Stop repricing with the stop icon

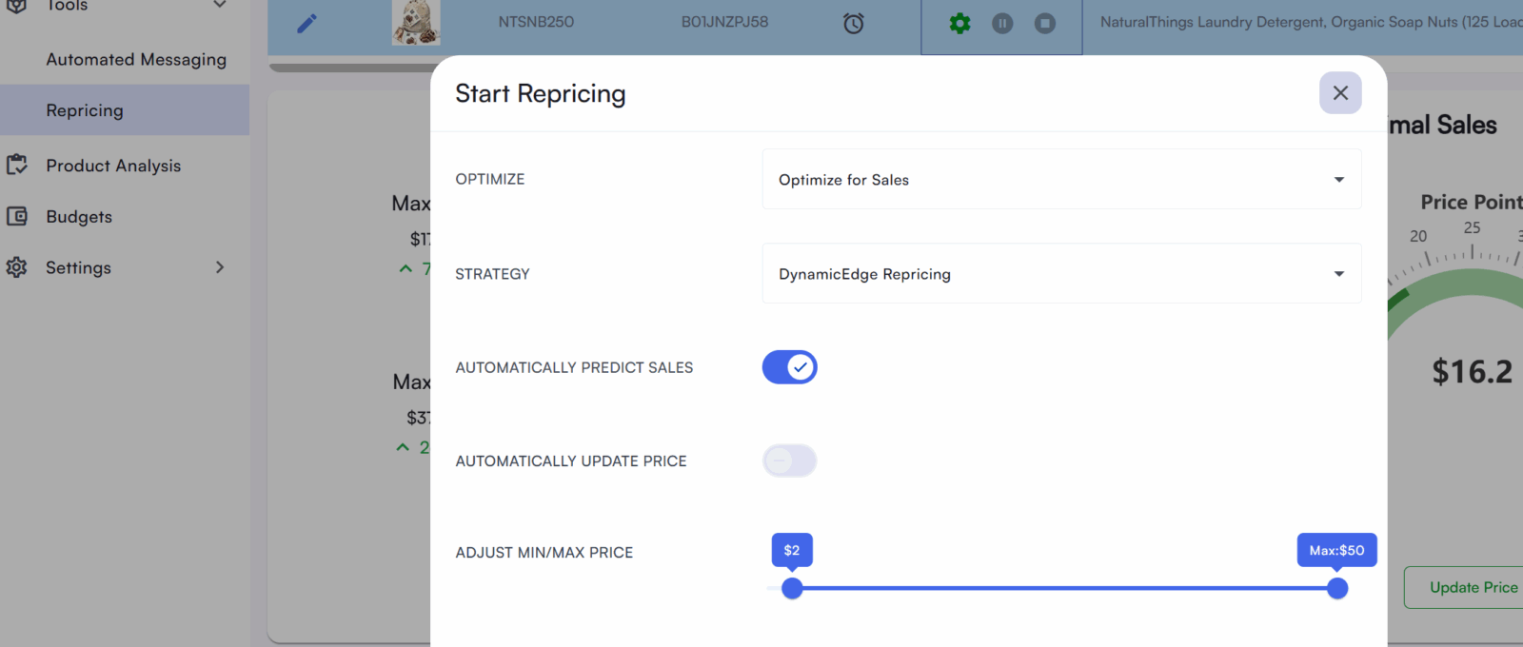(1045, 23)
